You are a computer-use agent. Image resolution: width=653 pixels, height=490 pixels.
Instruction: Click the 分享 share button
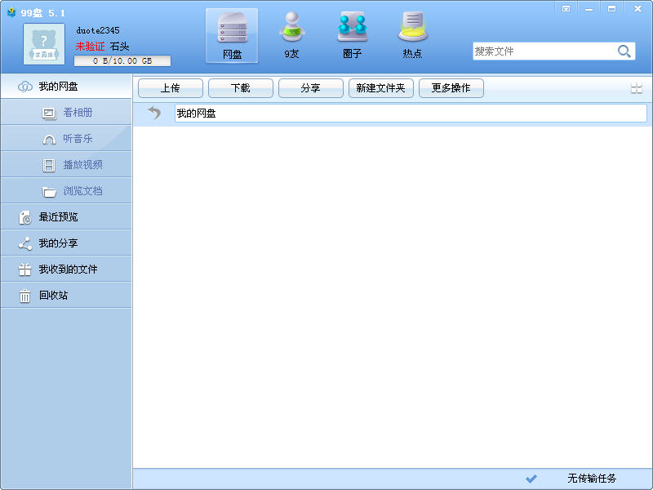(311, 88)
